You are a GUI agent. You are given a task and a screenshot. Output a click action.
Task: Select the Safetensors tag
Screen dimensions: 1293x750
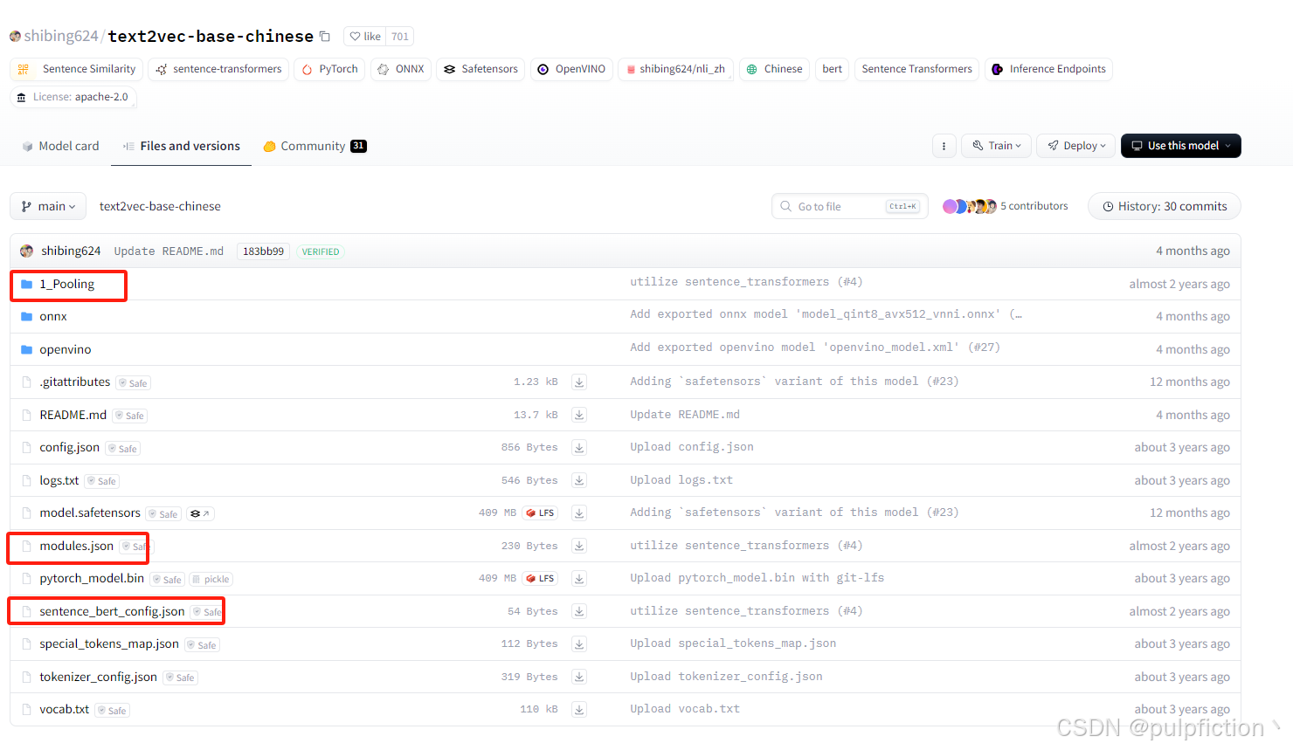click(481, 69)
